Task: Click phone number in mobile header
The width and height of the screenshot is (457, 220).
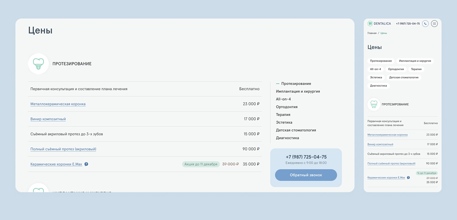Action: point(408,23)
